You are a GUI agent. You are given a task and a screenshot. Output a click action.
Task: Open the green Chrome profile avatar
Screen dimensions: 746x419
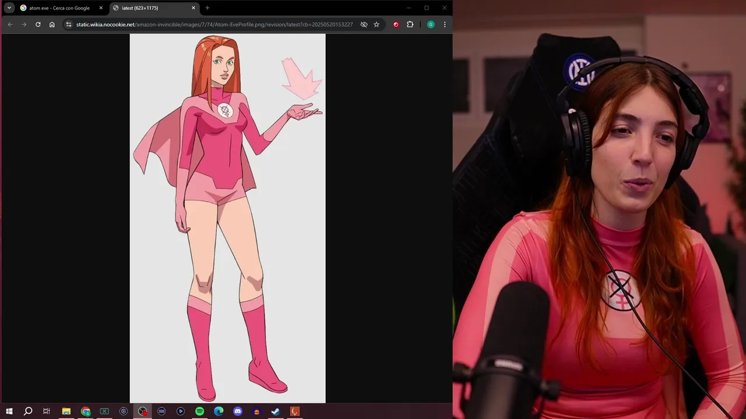[431, 24]
